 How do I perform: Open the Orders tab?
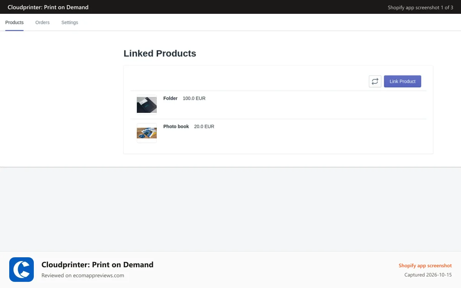point(42,23)
